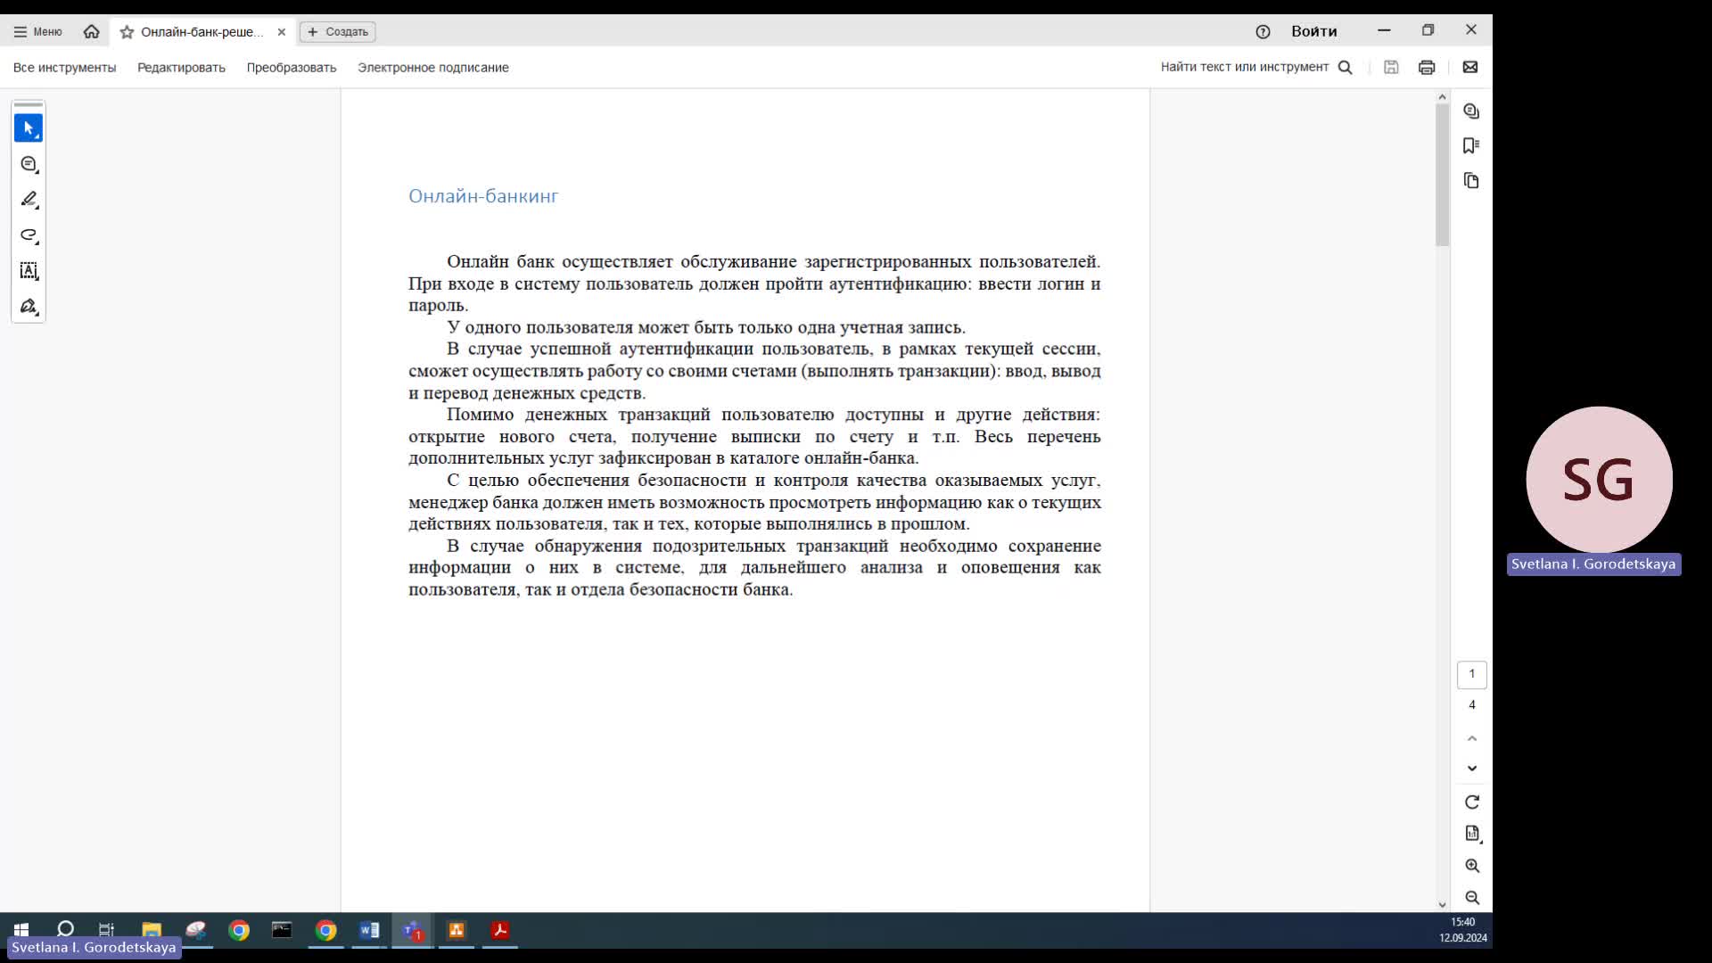Click the current page number box
Image resolution: width=1712 pixels, height=963 pixels.
click(1472, 674)
